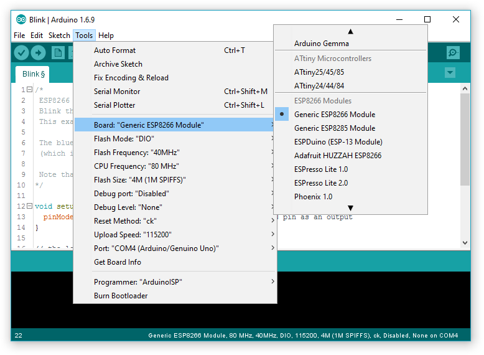Switch to the Blink sketch tab
The width and height of the screenshot is (484, 355).
[x=33, y=74]
